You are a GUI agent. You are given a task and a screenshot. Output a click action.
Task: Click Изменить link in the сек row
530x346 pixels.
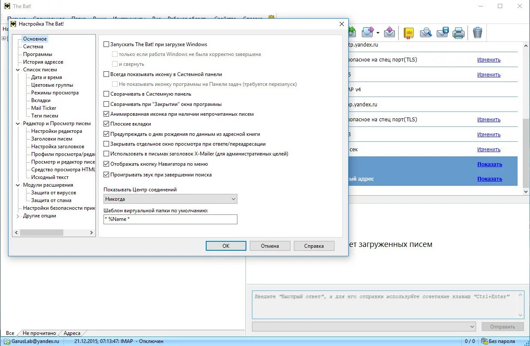tap(489, 150)
